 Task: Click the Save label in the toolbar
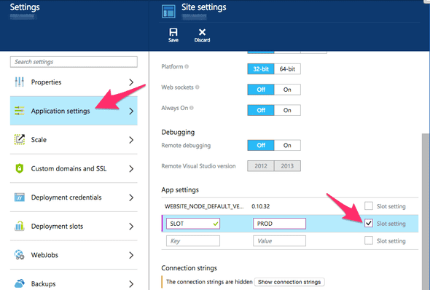click(173, 40)
